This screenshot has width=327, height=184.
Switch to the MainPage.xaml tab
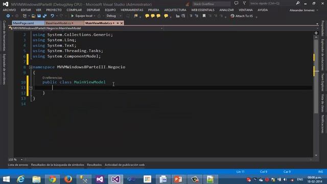(28, 23)
